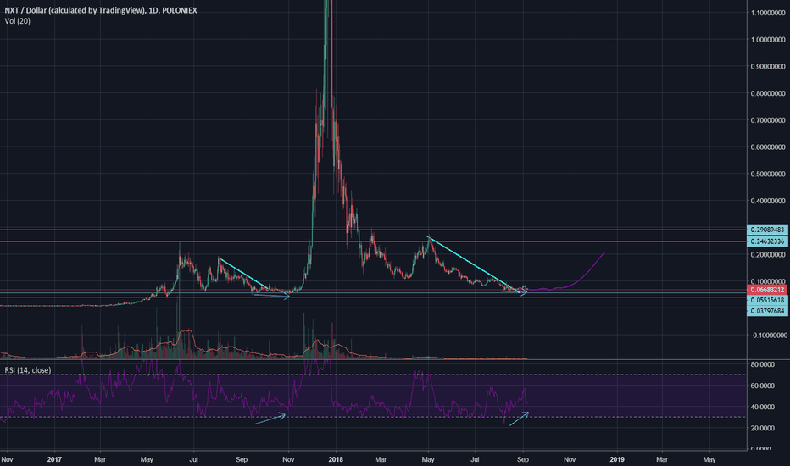Click 80.0000 on the RSI scale
Image resolution: width=790 pixels, height=466 pixels.
(762, 364)
